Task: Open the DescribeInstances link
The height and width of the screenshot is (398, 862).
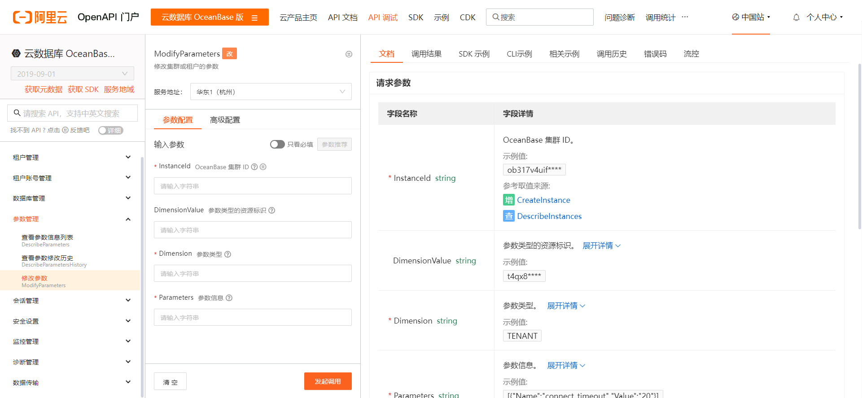Action: click(x=549, y=216)
